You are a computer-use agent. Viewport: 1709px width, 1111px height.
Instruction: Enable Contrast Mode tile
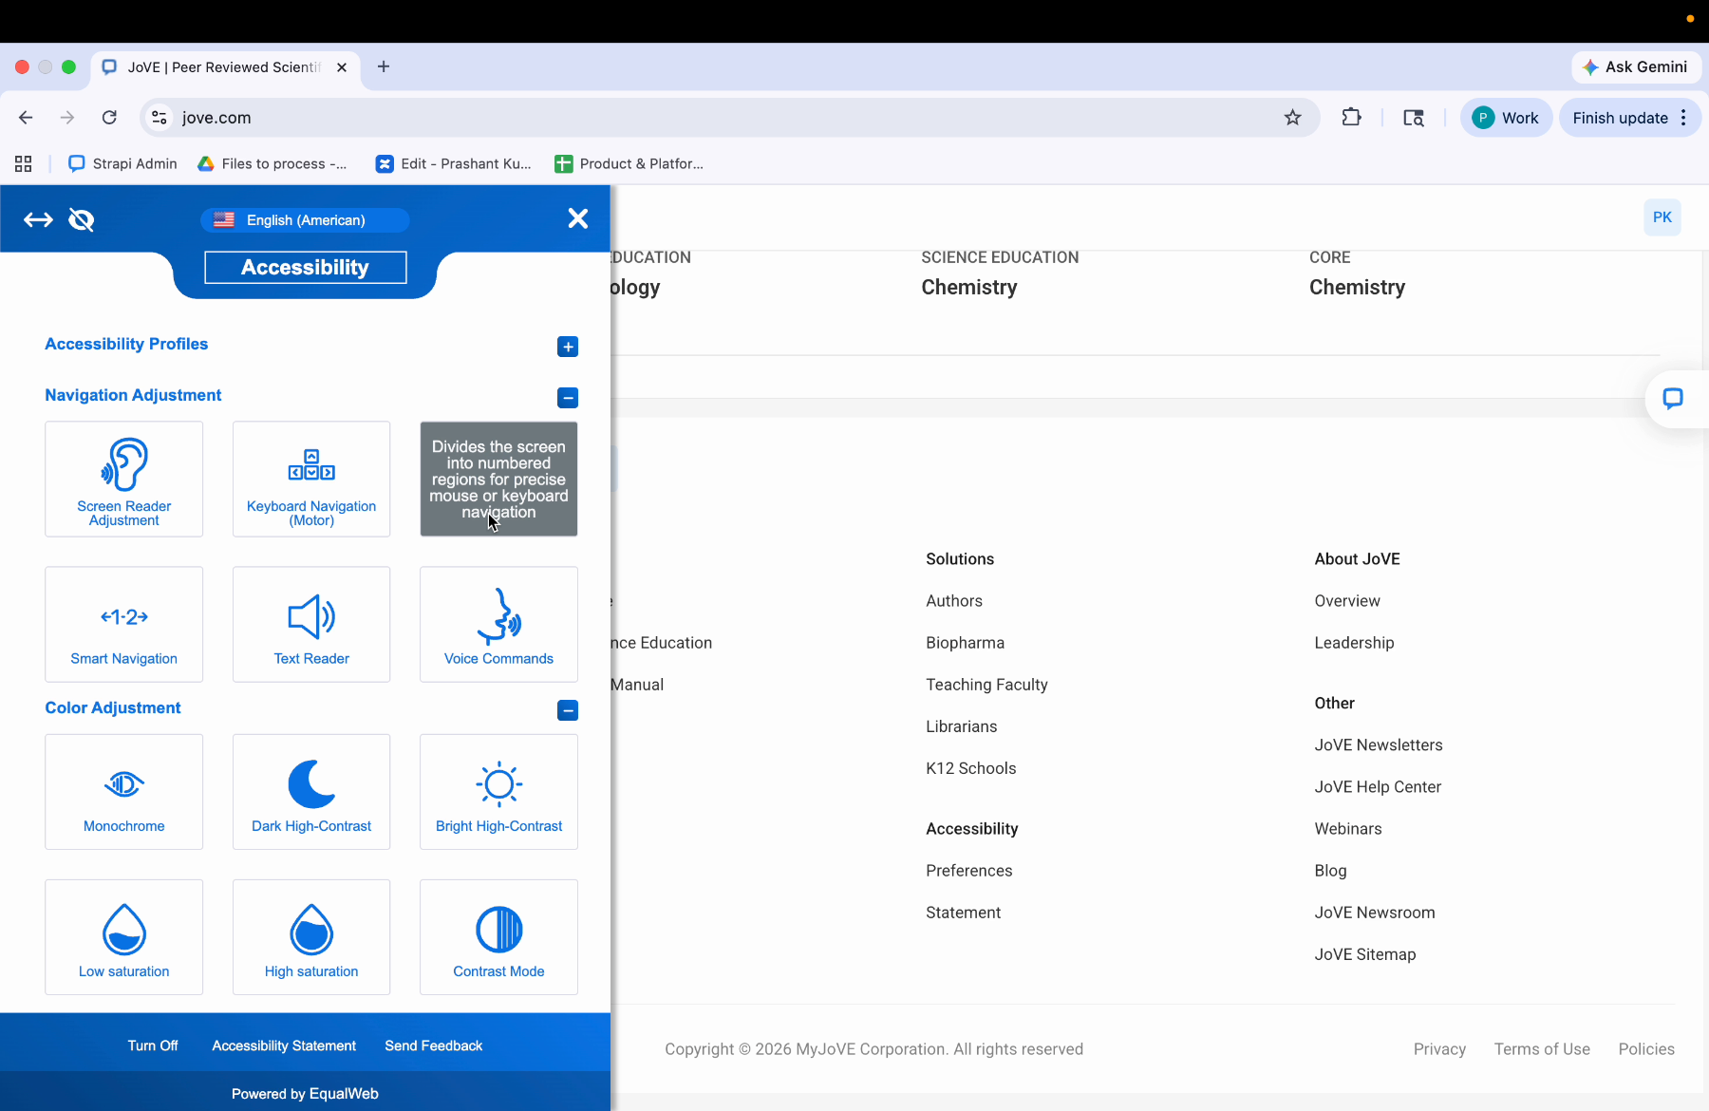point(498,937)
